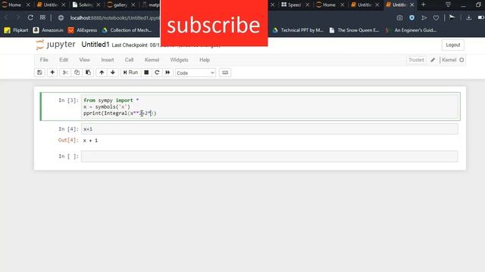Image resolution: width=485 pixels, height=272 pixels.
Task: Click the Trusted notebook indicator
Action: [x=416, y=60]
